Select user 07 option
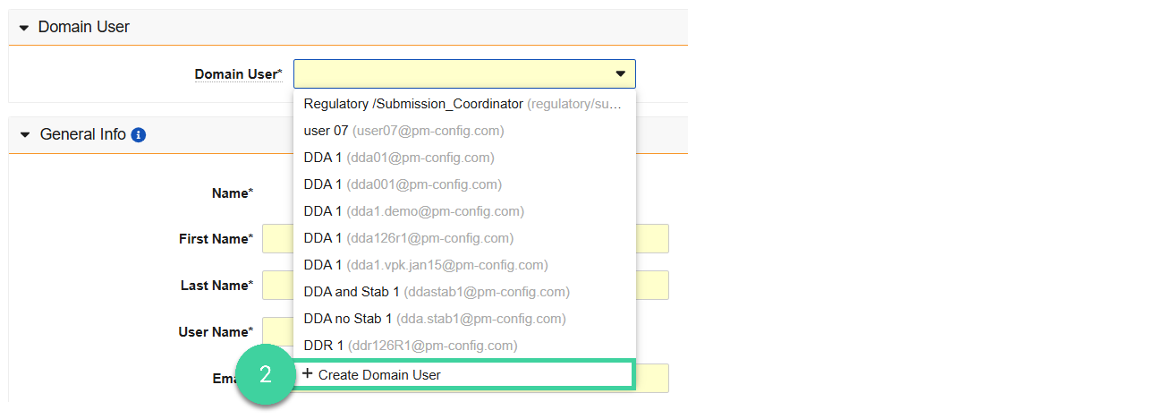This screenshot has width=1163, height=419. pos(464,131)
